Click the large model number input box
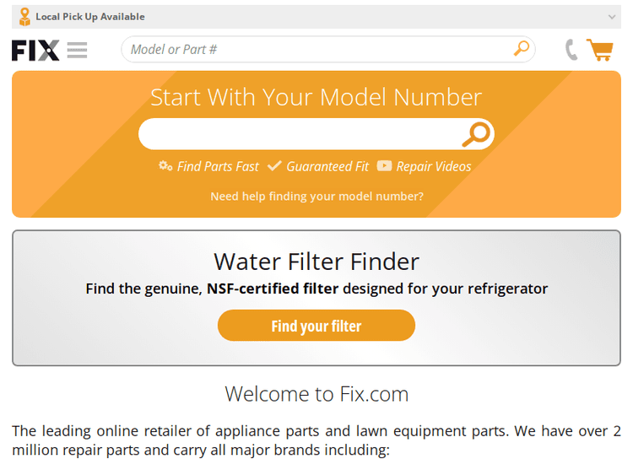Image resolution: width=633 pixels, height=475 pixels. (300, 134)
